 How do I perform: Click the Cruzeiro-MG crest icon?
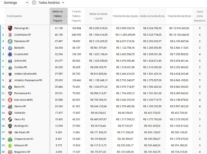click(x=10, y=54)
